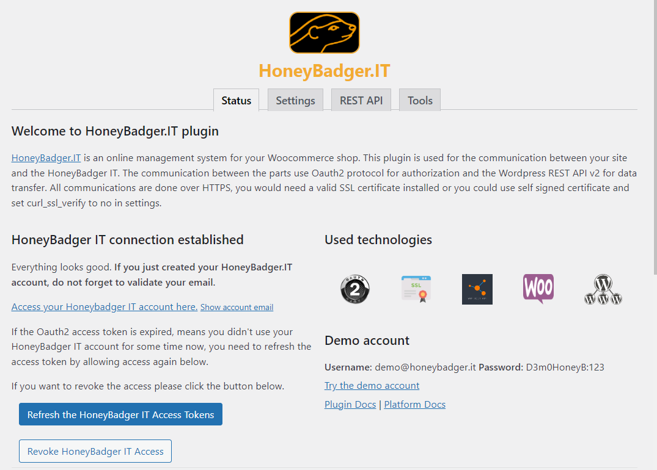Click Refresh the HoneyBadger IT Access Tokens
The image size is (657, 470).
pyautogui.click(x=120, y=414)
